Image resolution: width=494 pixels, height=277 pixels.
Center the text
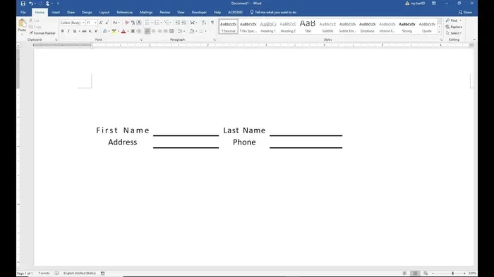153,31
